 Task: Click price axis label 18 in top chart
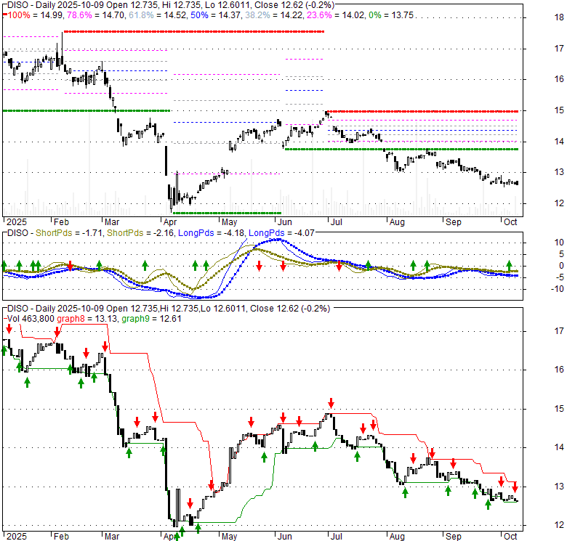click(559, 17)
